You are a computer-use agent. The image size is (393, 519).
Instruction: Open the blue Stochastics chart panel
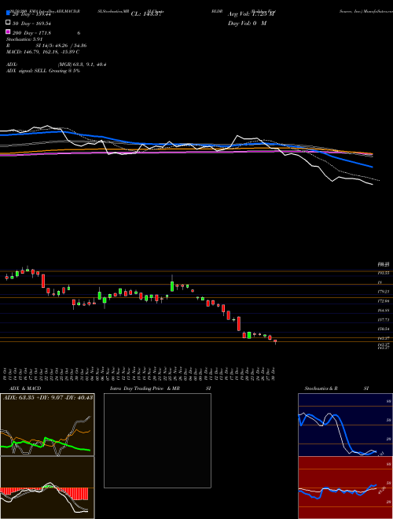pyautogui.click(x=345, y=425)
